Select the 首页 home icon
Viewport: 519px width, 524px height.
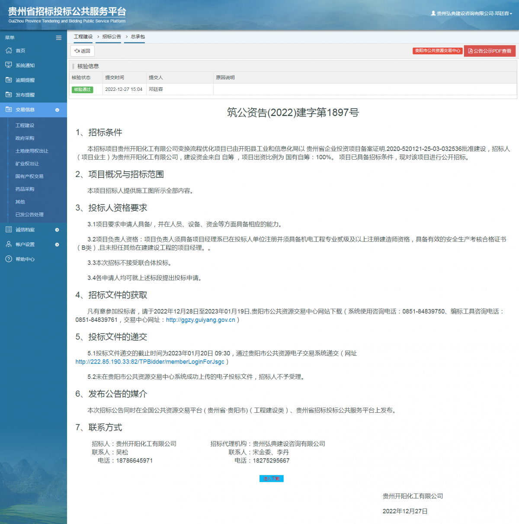click(8, 50)
